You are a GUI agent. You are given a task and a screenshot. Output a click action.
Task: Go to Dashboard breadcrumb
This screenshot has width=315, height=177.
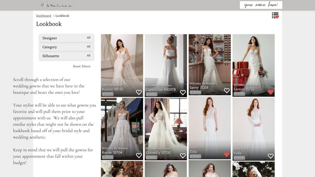44,16
